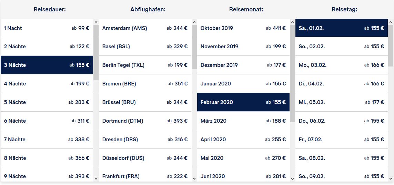This screenshot has width=394, height=185.
Task: Choose Düsseldorf (DUS) as departure airport
Action: click(x=145, y=158)
